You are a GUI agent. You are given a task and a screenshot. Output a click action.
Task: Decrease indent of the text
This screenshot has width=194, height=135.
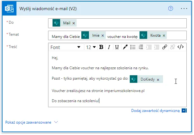point(149,47)
